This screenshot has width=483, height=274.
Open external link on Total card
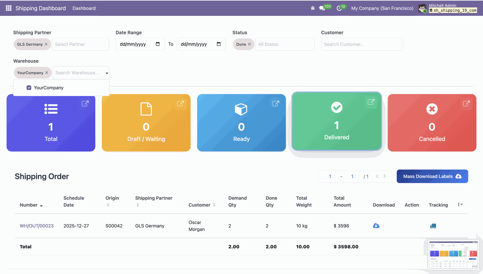pos(85,104)
